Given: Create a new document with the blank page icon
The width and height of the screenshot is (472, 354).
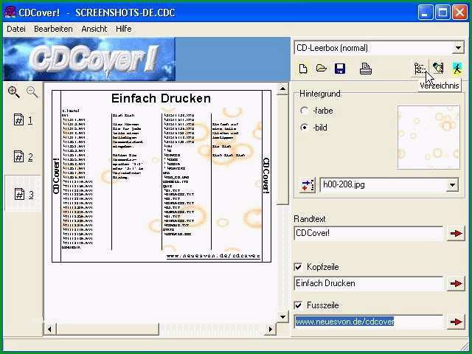Looking at the screenshot, I should click(x=303, y=69).
